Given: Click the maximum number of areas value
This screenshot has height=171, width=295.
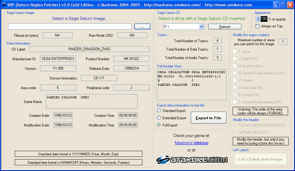Looking at the screenshot, I should (283, 42).
